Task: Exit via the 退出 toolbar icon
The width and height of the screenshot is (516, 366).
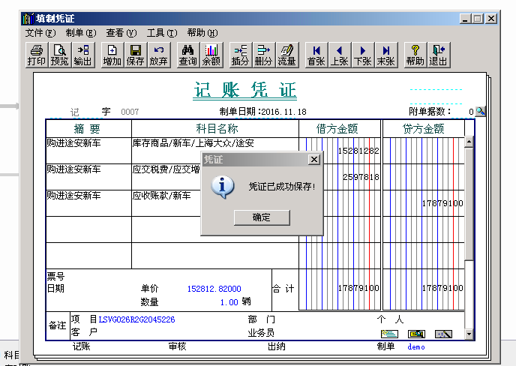Action: pyautogui.click(x=439, y=55)
